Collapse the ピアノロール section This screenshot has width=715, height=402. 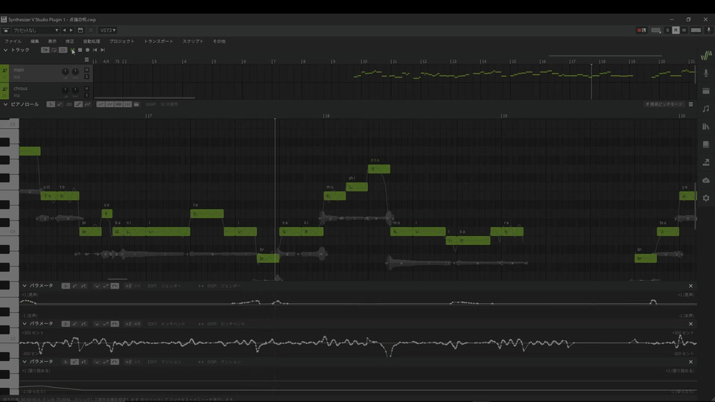pyautogui.click(x=5, y=104)
